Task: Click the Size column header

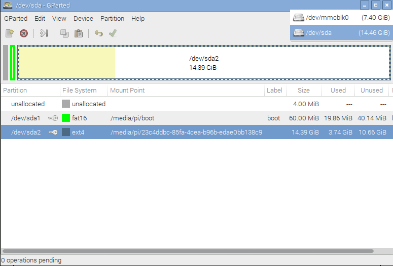Action: pos(304,90)
